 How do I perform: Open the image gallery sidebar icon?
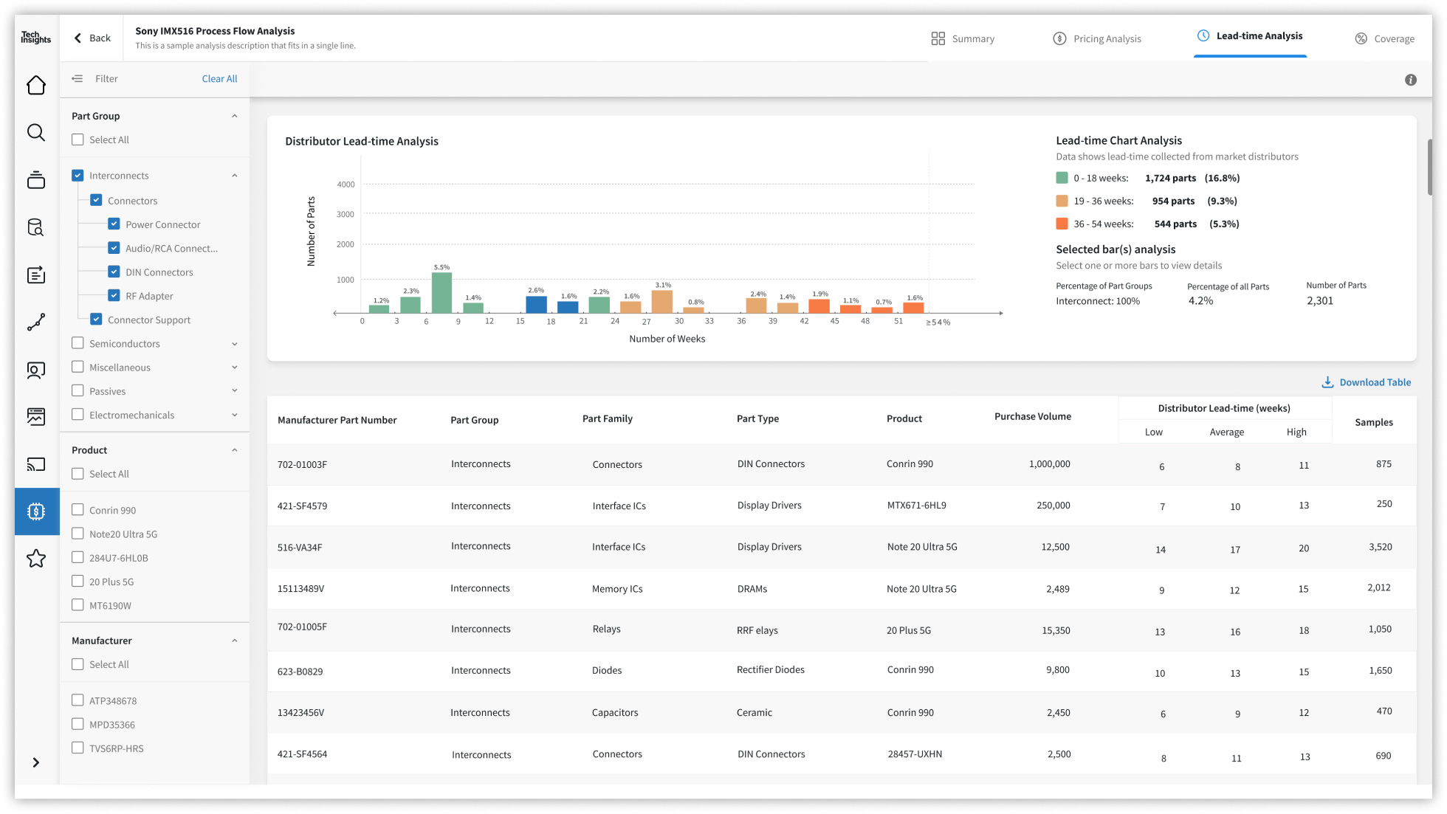pyautogui.click(x=36, y=417)
